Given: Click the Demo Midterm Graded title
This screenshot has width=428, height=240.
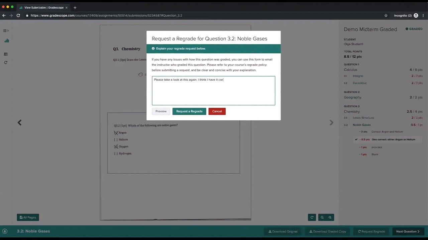Looking at the screenshot, I should pos(370,29).
